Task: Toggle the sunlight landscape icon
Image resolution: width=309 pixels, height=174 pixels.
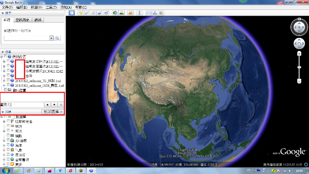Action: [122, 13]
